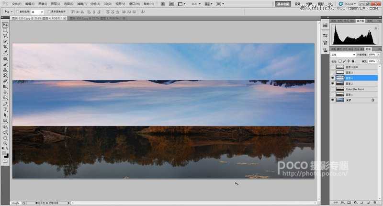Select the Spot Healing Brush tool
The width and height of the screenshot is (383, 206).
pos(5,59)
